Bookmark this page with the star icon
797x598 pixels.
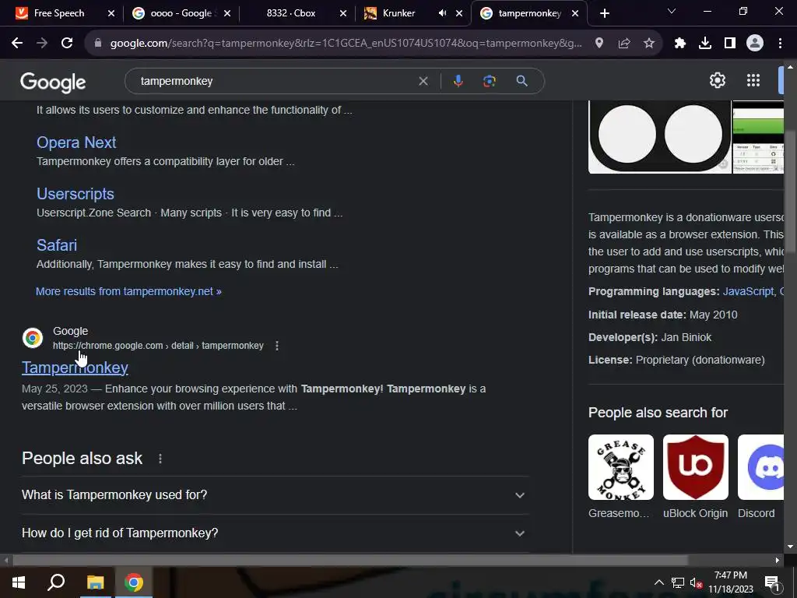(x=649, y=44)
